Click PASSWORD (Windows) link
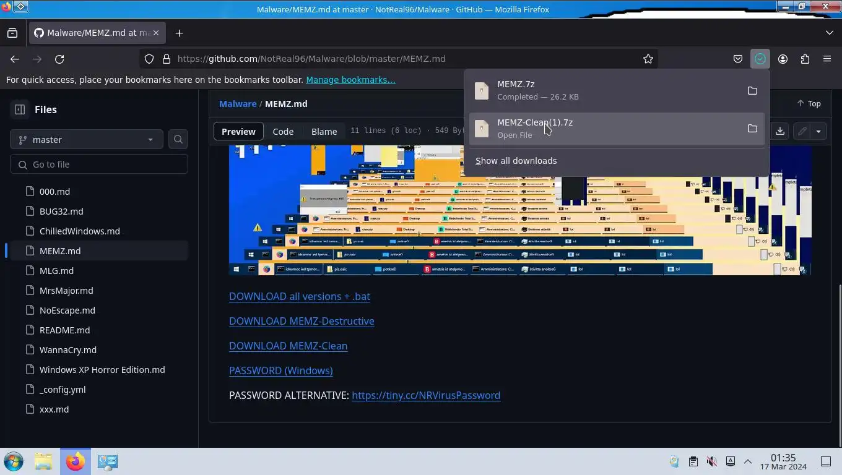The image size is (842, 475). point(281,370)
